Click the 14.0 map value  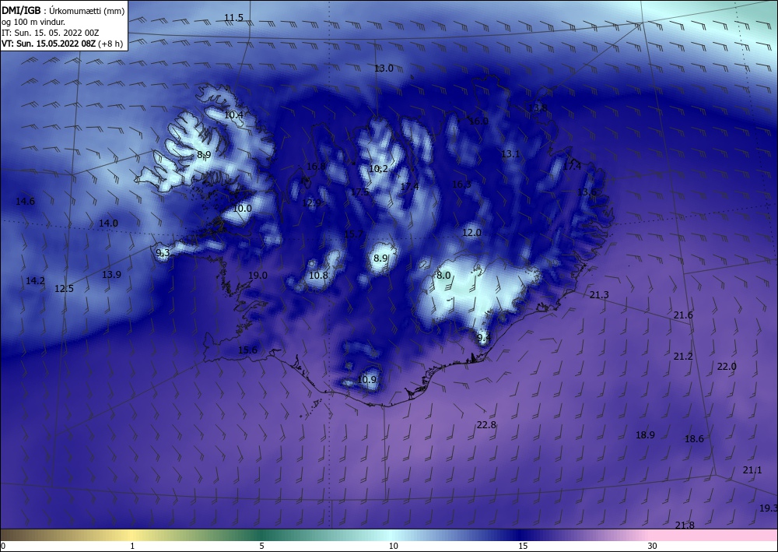point(108,223)
